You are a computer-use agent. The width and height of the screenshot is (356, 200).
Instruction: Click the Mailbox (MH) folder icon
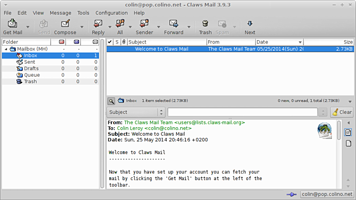tap(13, 49)
